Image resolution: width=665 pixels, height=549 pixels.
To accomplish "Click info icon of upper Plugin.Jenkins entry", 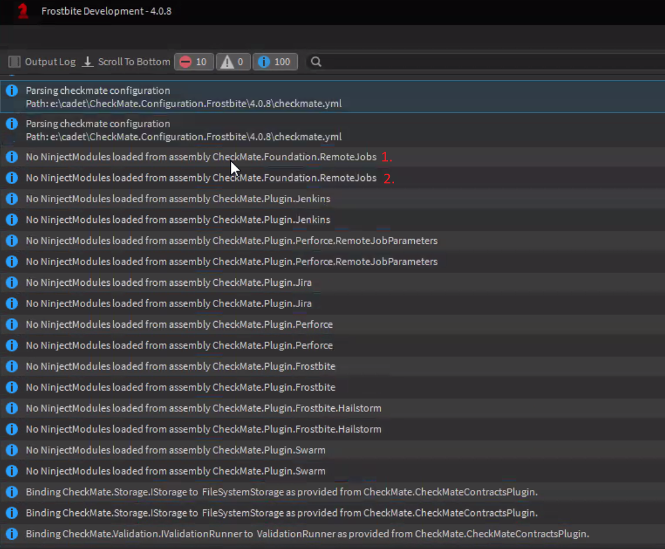I will point(12,199).
